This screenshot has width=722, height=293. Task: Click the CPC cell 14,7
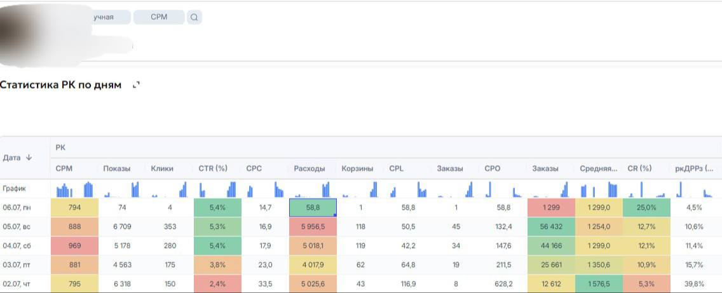click(265, 208)
